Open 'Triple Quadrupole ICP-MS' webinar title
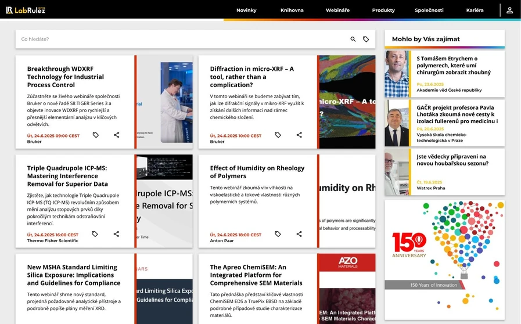 [x=67, y=176]
